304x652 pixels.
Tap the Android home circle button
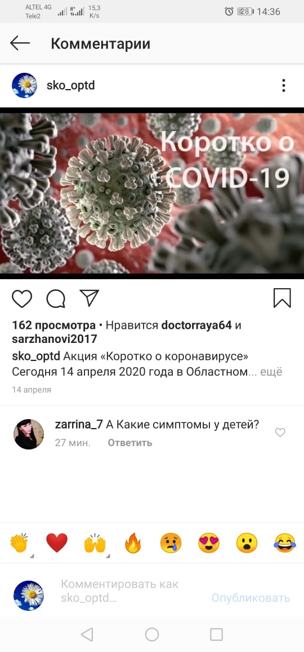(152, 635)
